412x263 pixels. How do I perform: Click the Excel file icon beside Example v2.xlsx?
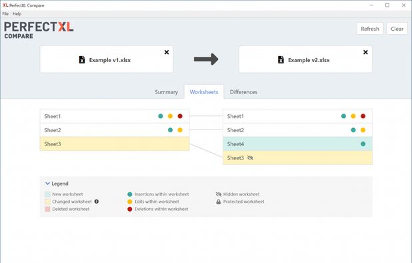point(281,59)
